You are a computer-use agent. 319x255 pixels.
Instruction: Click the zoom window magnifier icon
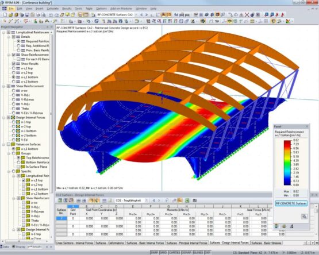(x=154, y=21)
